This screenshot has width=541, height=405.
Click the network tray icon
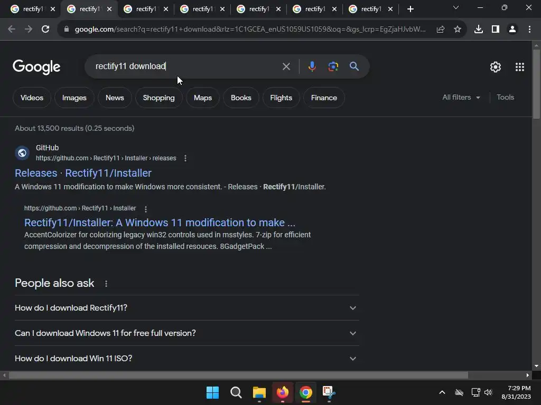tap(476, 392)
